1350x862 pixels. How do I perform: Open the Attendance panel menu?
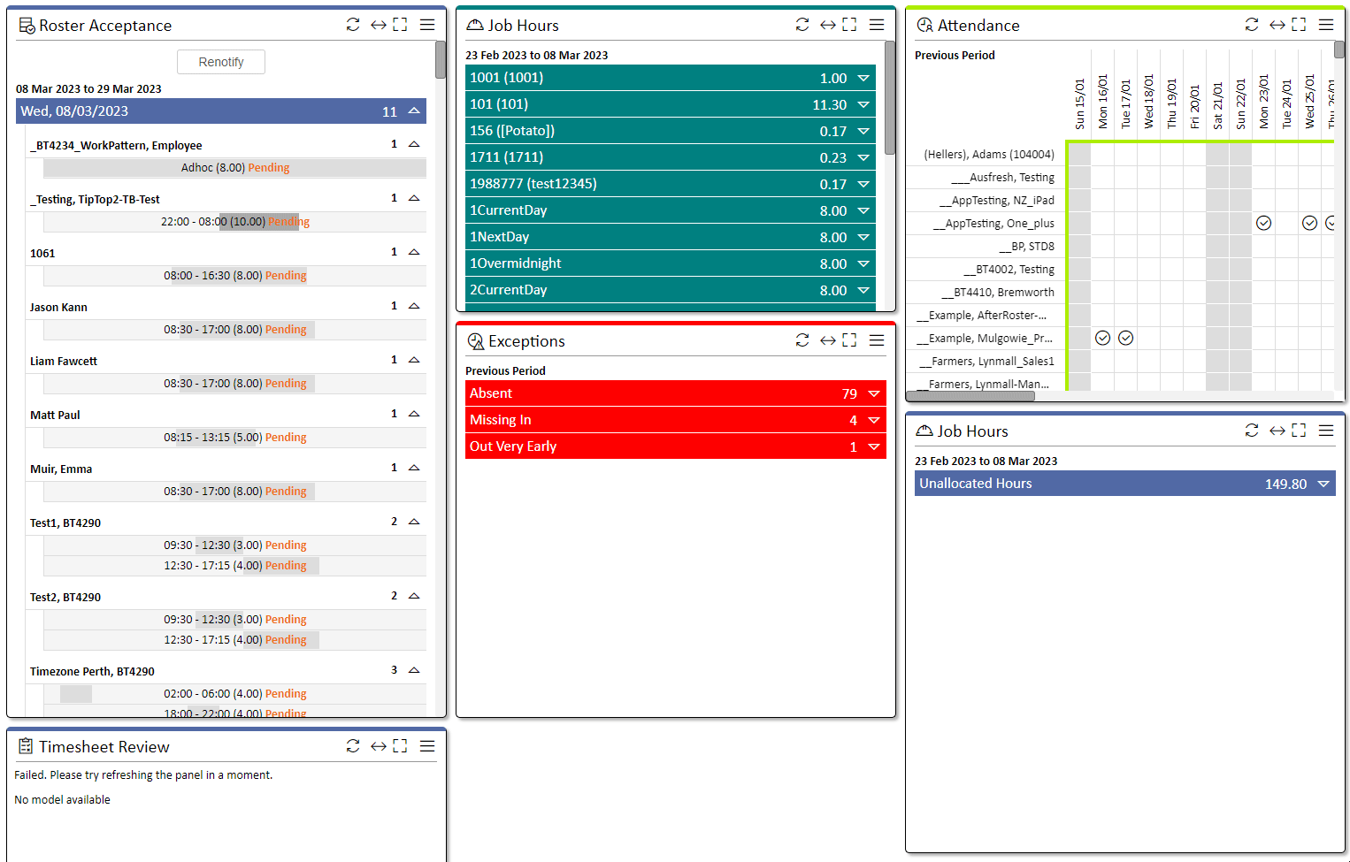click(1326, 25)
